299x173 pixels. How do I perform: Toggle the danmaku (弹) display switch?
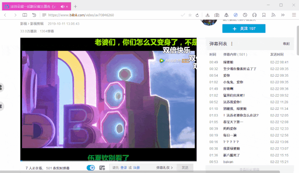tap(91, 168)
